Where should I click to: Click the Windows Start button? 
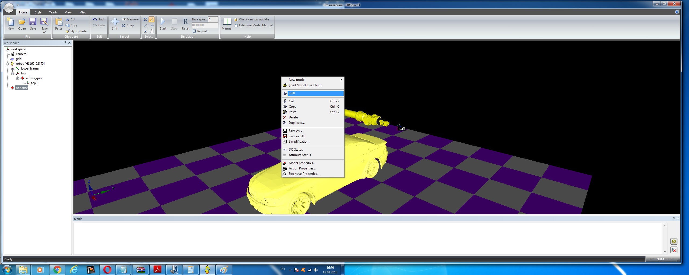pyautogui.click(x=7, y=270)
